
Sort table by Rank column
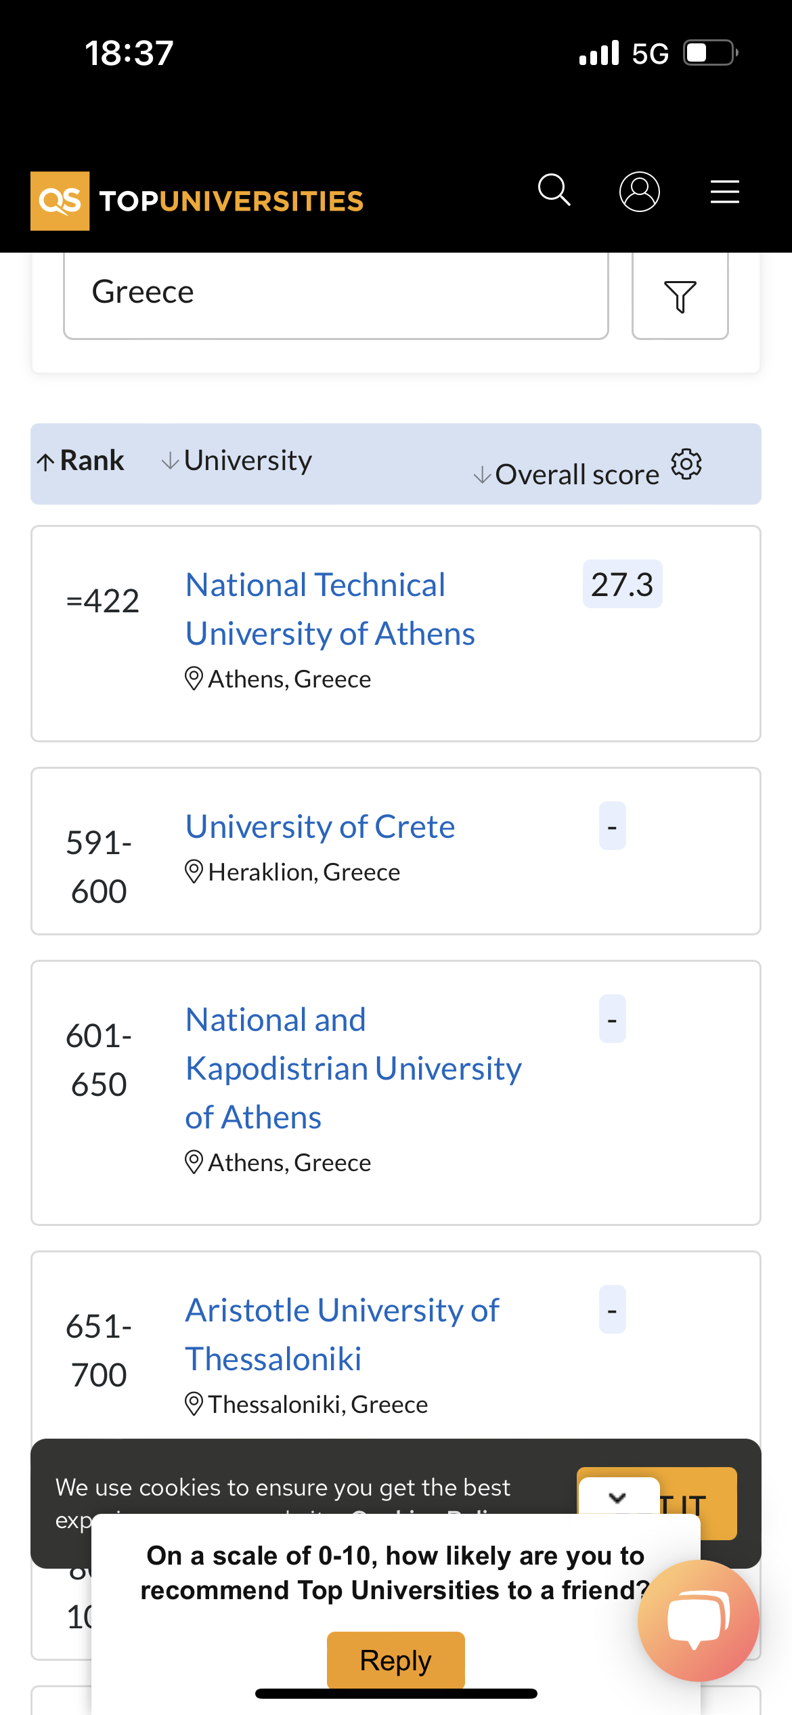pyautogui.click(x=81, y=461)
